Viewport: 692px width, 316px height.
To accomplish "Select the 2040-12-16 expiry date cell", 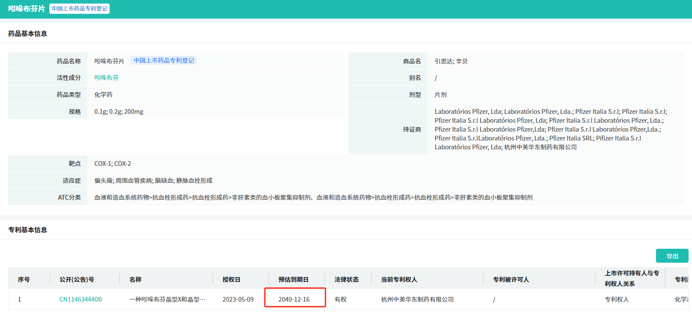I will click(294, 300).
